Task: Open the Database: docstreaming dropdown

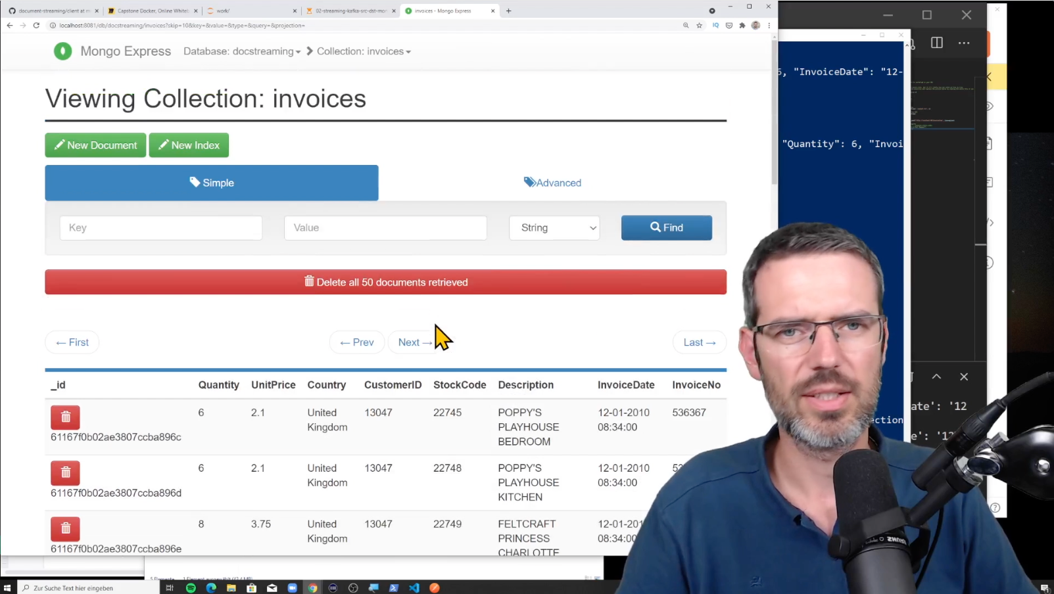Action: 242,51
